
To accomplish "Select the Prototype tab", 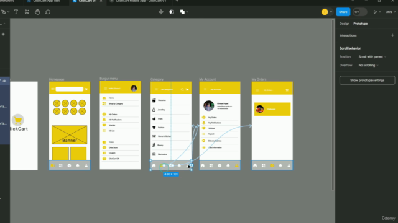I will point(361,24).
